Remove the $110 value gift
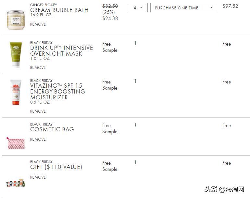The height and width of the screenshot is (198, 250). coord(38,177)
